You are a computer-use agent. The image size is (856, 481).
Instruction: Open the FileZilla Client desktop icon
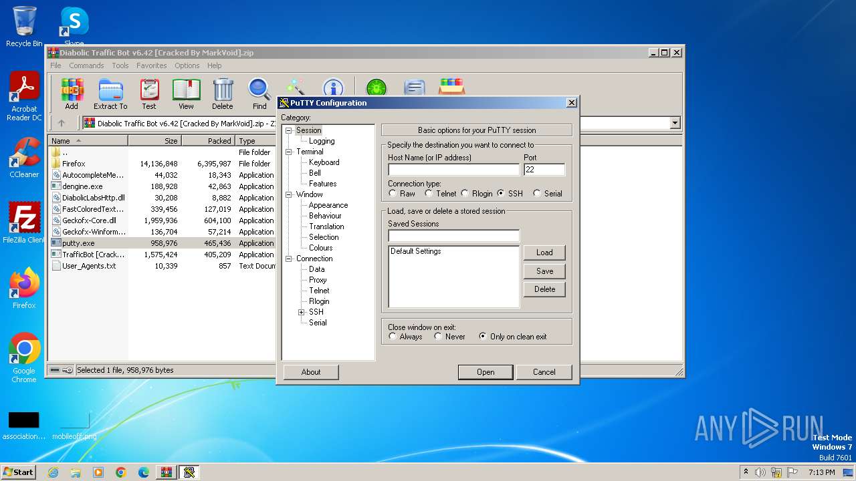click(x=24, y=222)
